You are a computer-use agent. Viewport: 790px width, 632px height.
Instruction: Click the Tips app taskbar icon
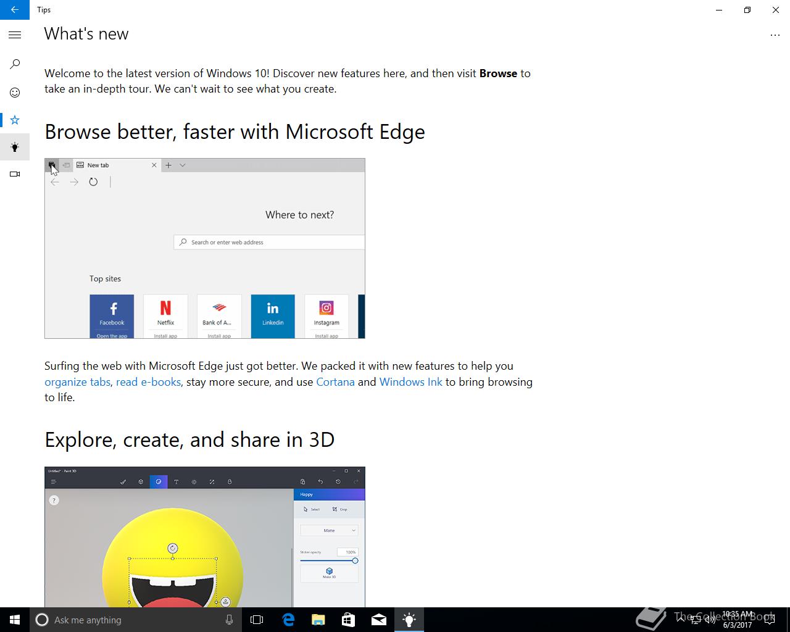[x=409, y=620]
